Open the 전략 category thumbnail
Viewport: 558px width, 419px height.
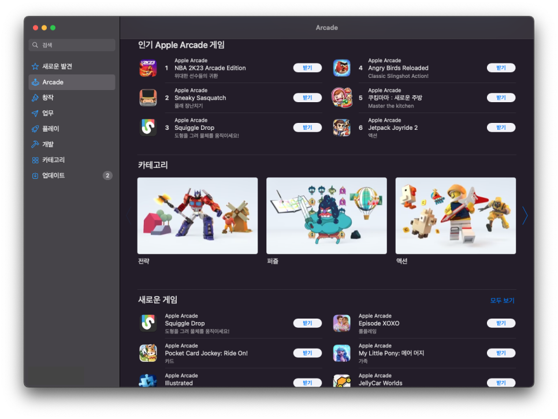point(198,216)
